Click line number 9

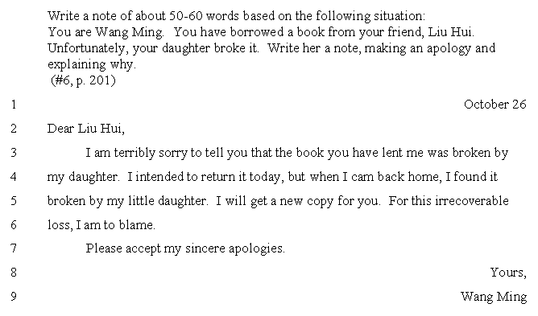14,297
